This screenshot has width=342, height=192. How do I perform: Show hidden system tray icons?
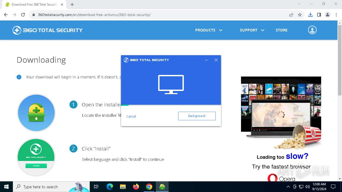pos(288,187)
